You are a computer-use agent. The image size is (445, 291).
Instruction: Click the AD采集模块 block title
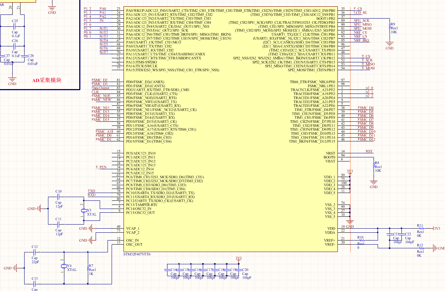coord(47,81)
